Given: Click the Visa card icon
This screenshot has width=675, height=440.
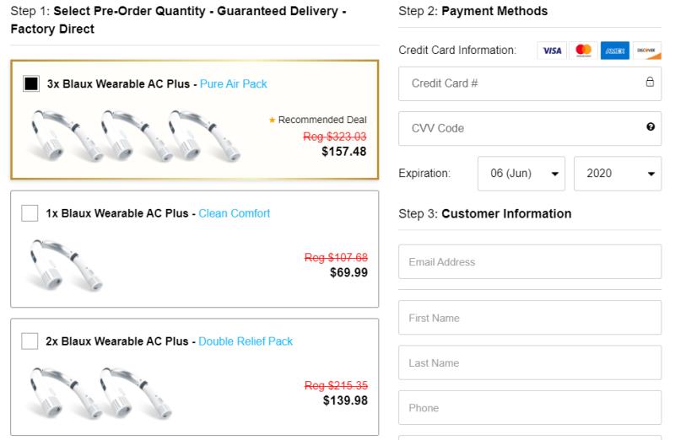Looking at the screenshot, I should pos(552,51).
